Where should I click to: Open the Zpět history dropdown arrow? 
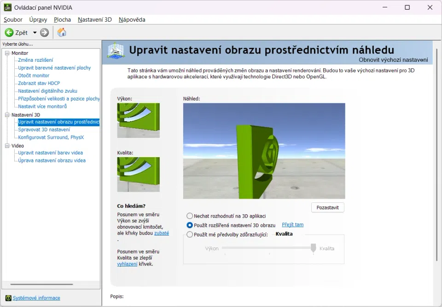click(x=35, y=32)
